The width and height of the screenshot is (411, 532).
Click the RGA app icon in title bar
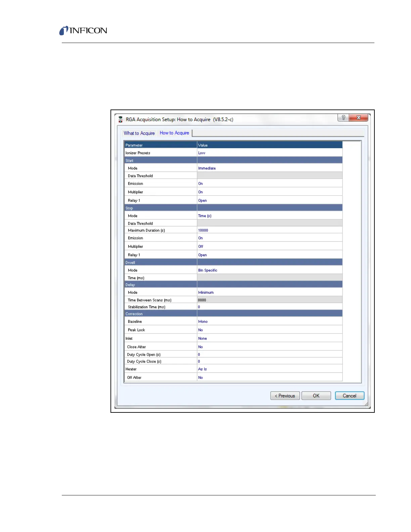pos(120,119)
